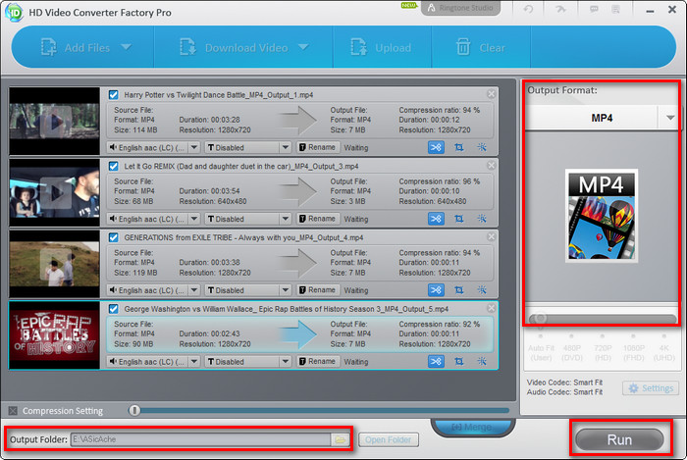Expand subtitle Disabled dropdown for Harry Potter video

point(286,147)
